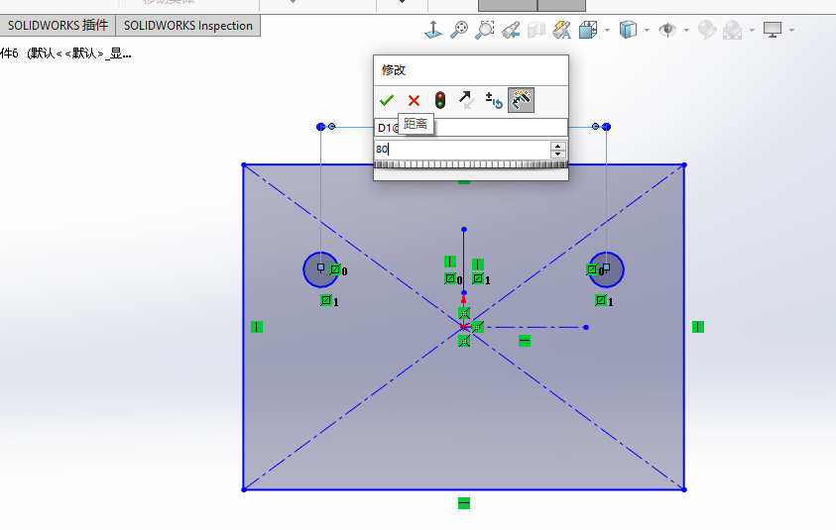Click the View Orientation cube icon
Viewport: 836px width, 530px height.
[588, 30]
